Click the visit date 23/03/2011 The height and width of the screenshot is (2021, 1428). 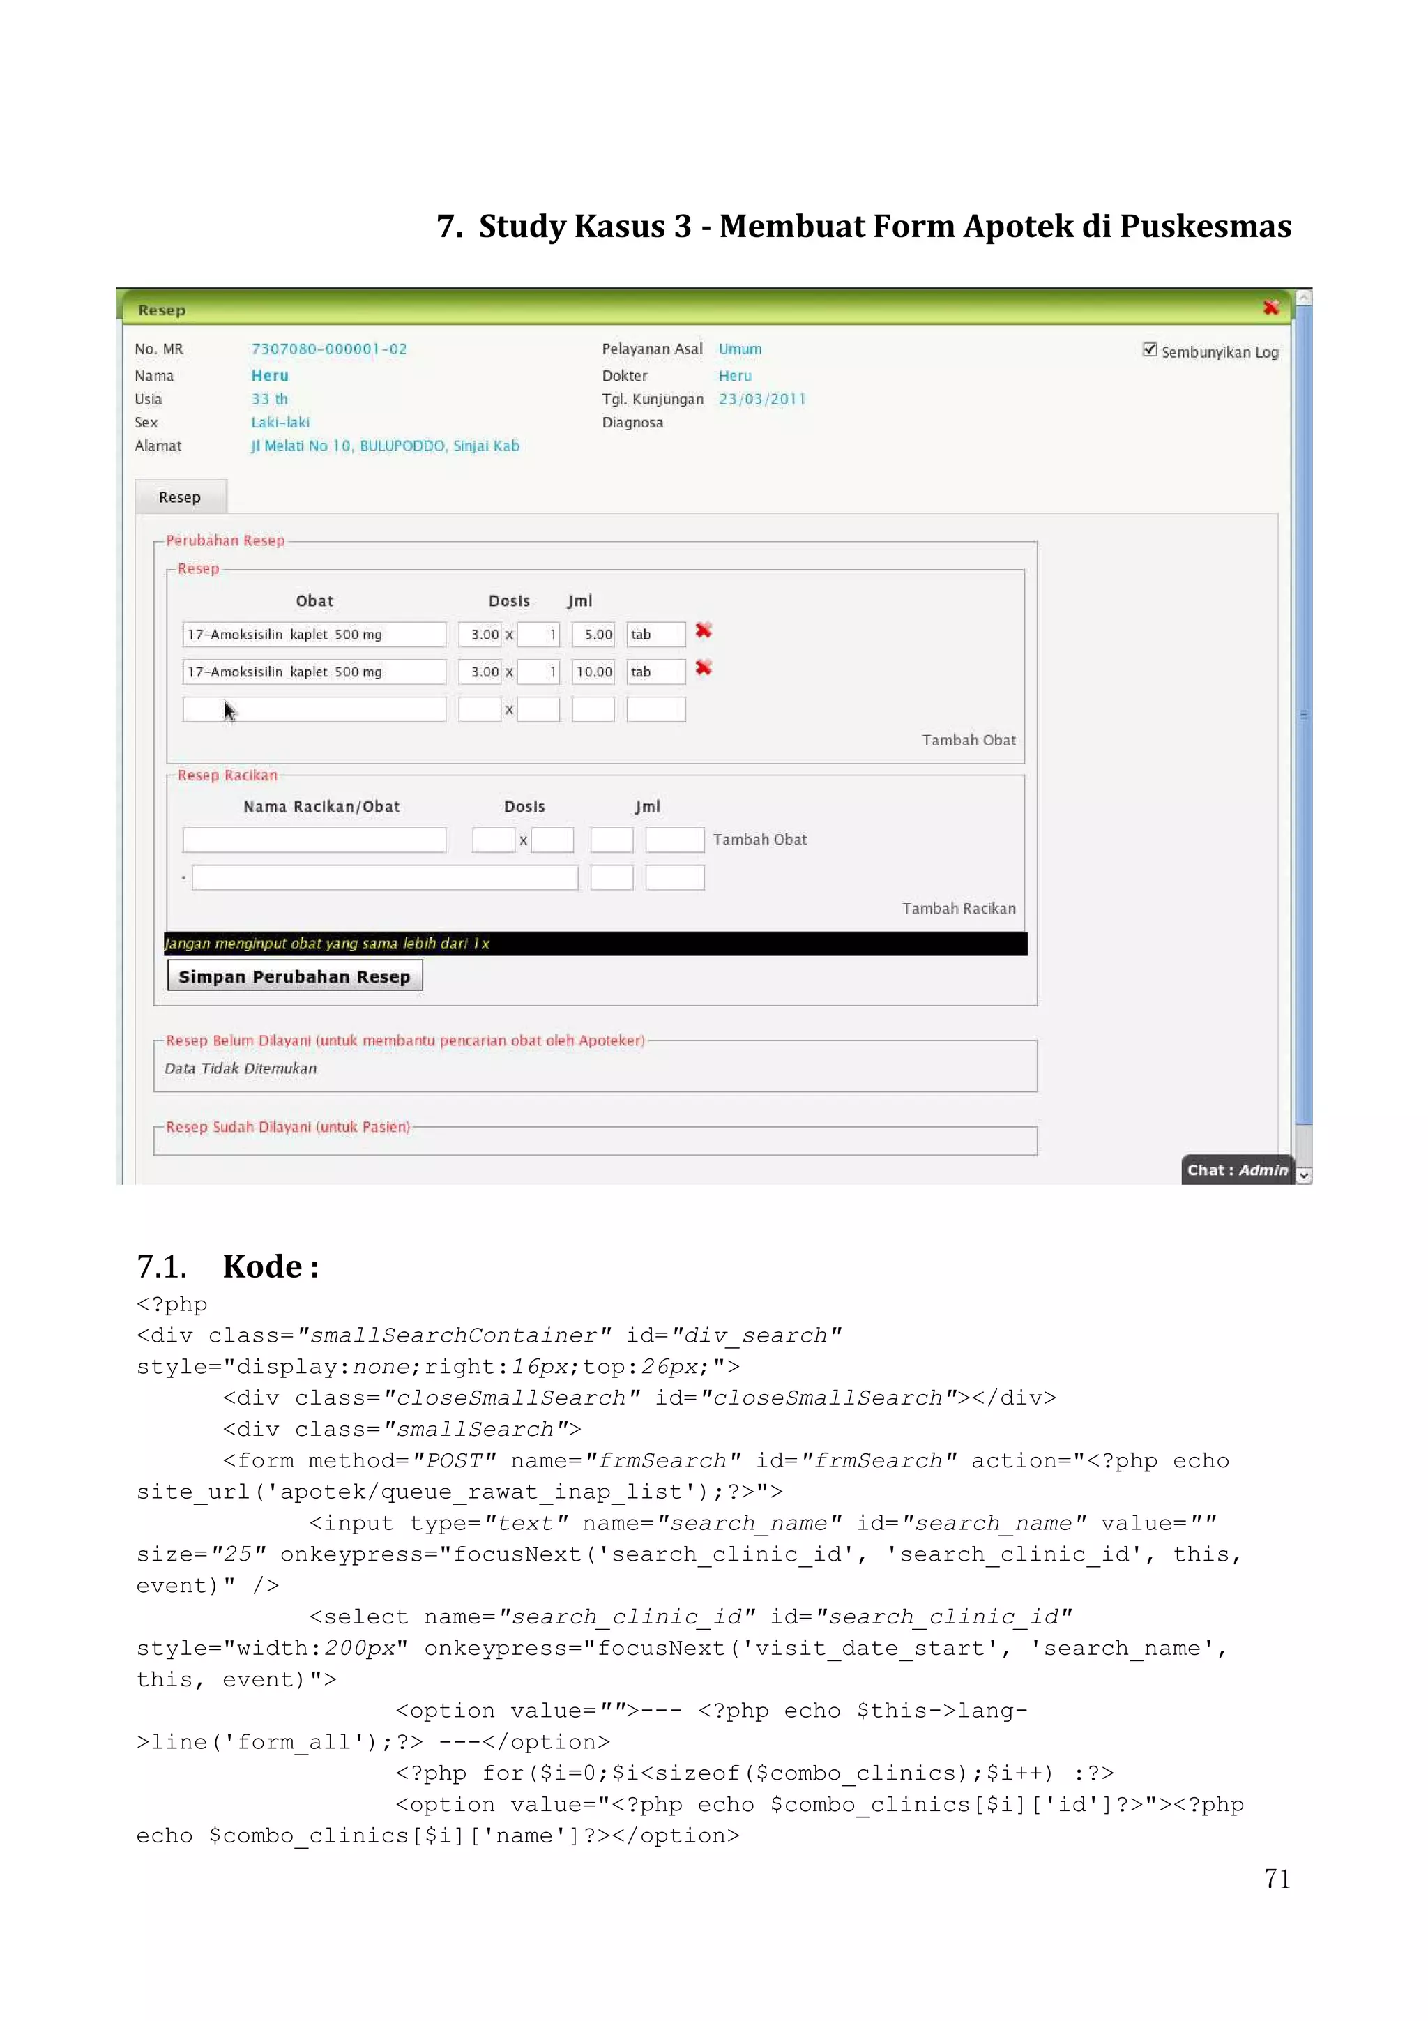coord(762,399)
